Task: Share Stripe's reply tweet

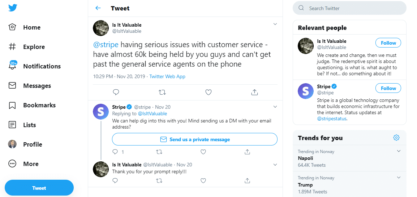Action: tap(248, 152)
